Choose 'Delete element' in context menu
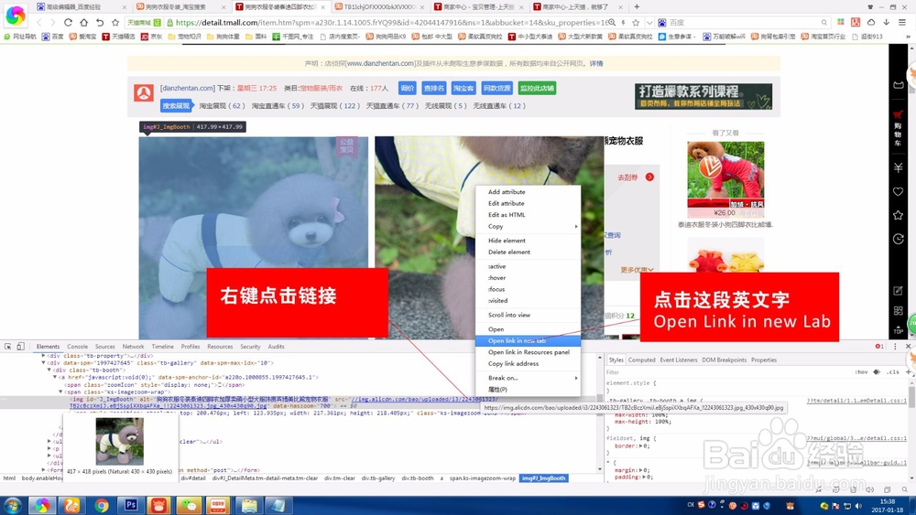 529,252
